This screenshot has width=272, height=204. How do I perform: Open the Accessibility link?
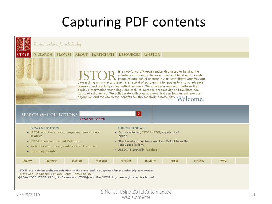[x=83, y=174]
